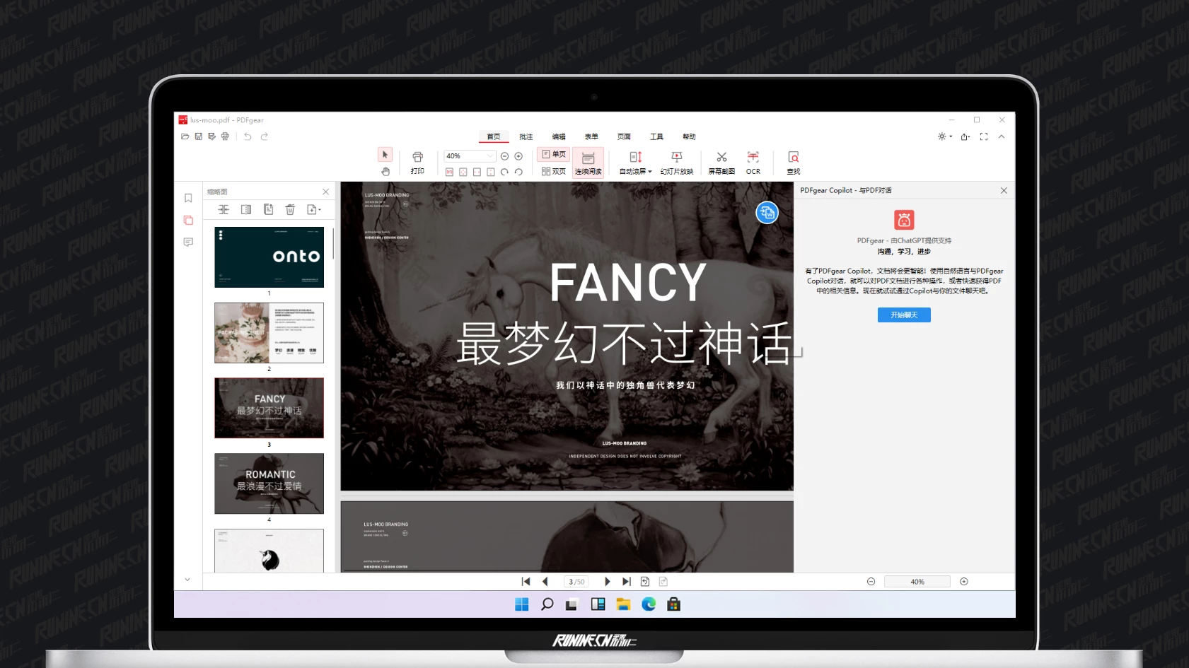Image resolution: width=1189 pixels, height=668 pixels.
Task: Expand the auto scroll (自动滚屏) dropdown
Action: click(x=649, y=172)
